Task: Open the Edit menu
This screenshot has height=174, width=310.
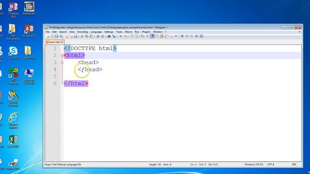Action: coord(54,32)
